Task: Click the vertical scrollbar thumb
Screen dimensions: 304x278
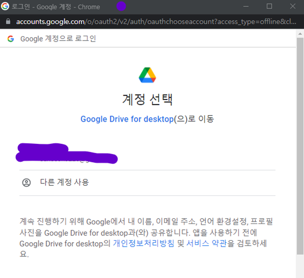Action: 300,146
